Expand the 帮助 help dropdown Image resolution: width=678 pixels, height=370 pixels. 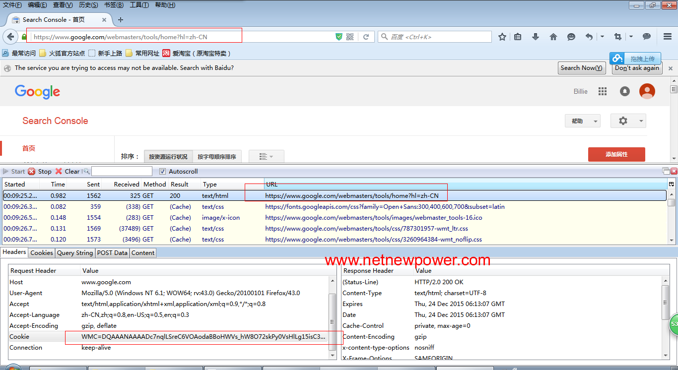point(582,121)
